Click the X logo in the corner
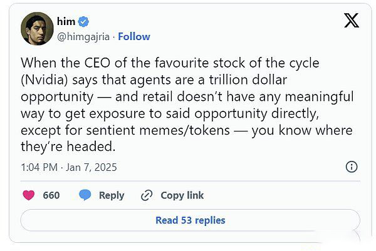Viewport: 376px width, 251px height. [x=352, y=21]
